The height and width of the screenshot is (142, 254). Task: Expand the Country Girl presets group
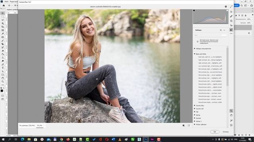point(194,109)
